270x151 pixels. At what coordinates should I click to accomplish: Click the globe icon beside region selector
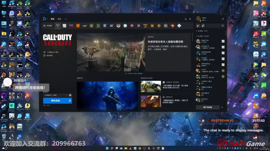pyautogui.click(x=70, y=95)
